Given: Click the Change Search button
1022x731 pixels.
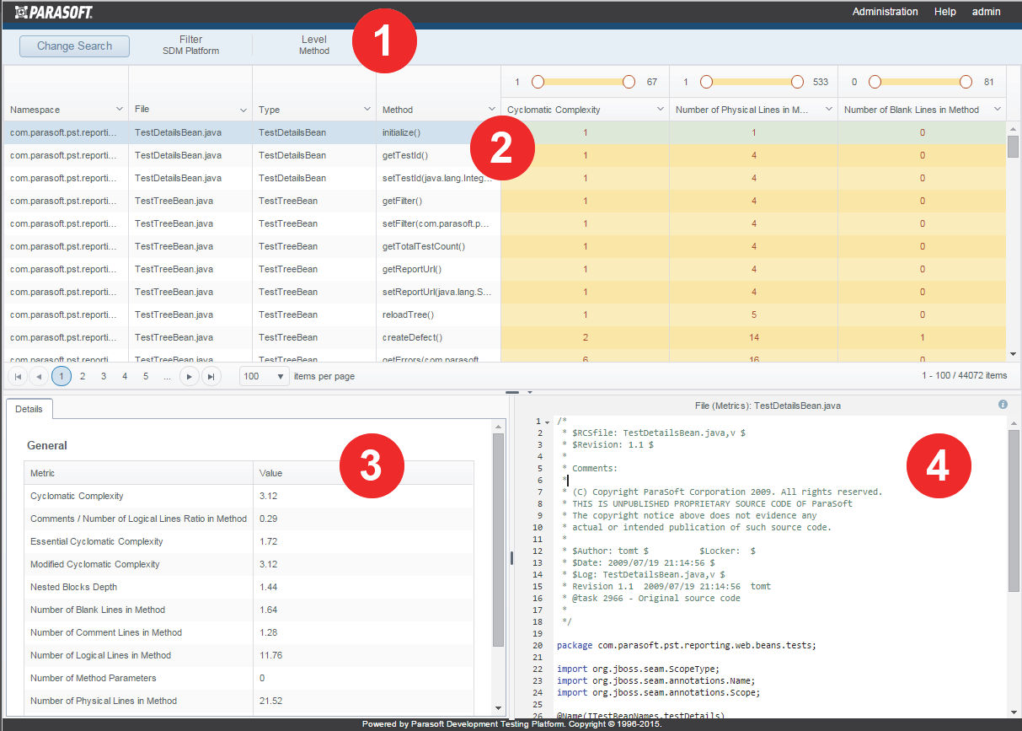Looking at the screenshot, I should pos(74,46).
